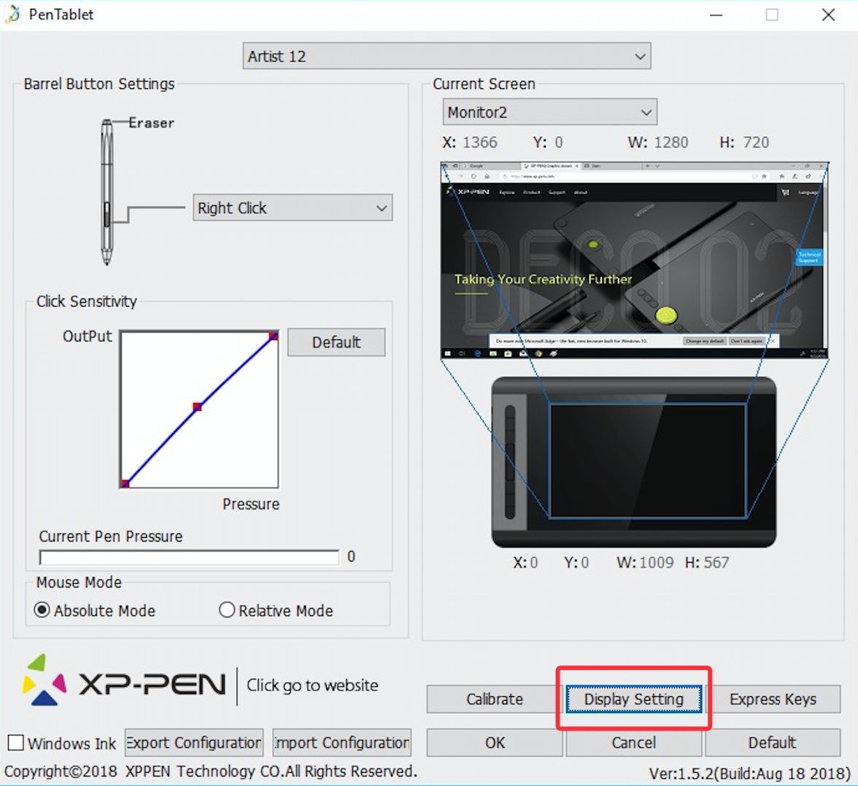Click the monitor screen preview thumbnail
Image resolution: width=858 pixels, height=786 pixels.
click(x=633, y=260)
